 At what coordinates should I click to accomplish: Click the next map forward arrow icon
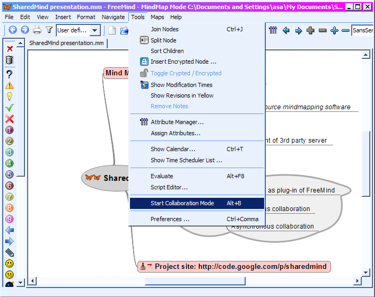[x=24, y=30]
